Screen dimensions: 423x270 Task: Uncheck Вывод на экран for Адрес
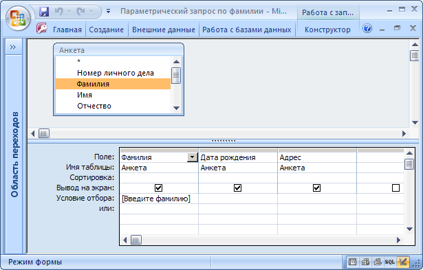pyautogui.click(x=316, y=188)
